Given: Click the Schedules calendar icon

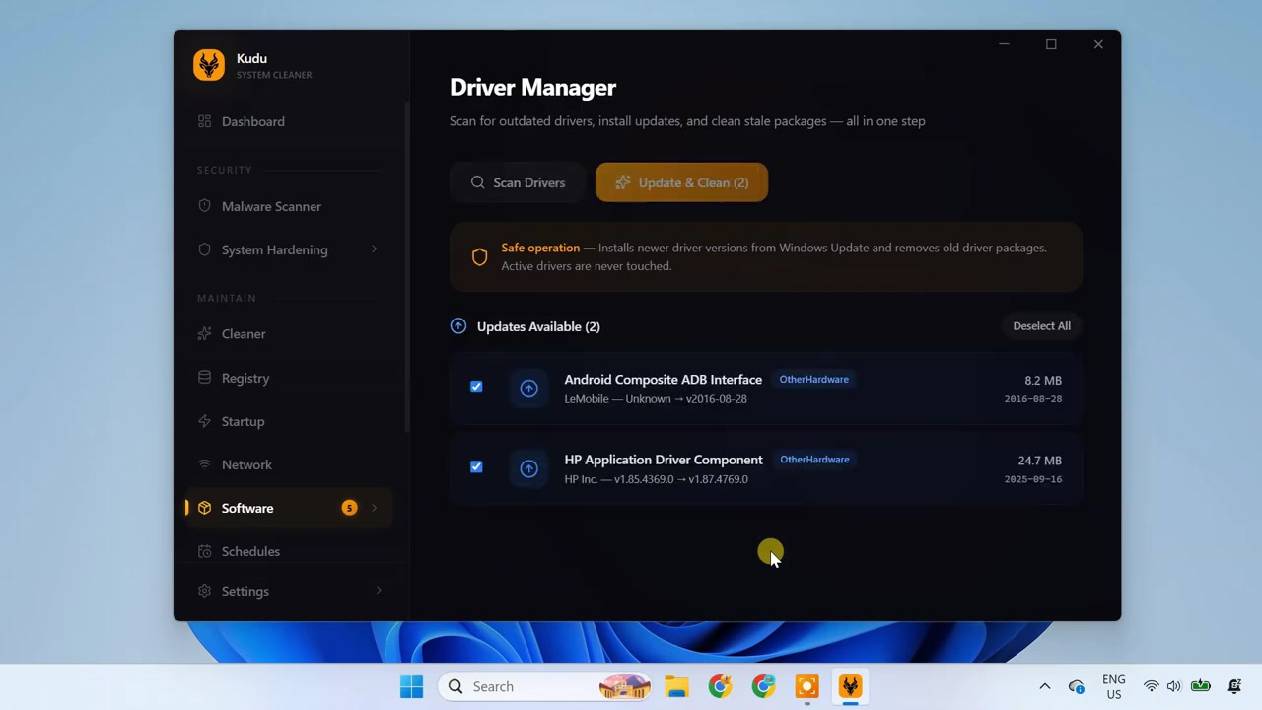Looking at the screenshot, I should [204, 551].
